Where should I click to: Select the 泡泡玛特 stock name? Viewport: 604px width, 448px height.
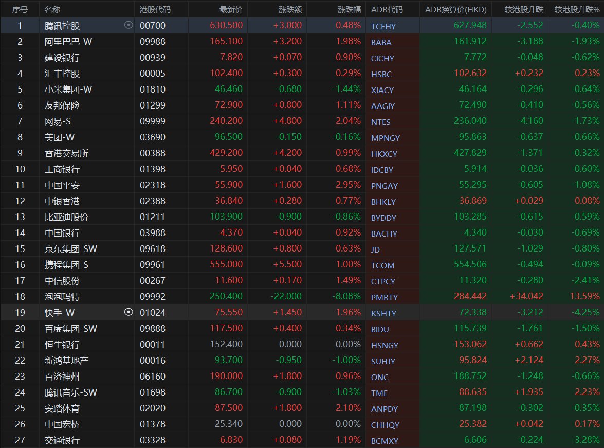62,297
